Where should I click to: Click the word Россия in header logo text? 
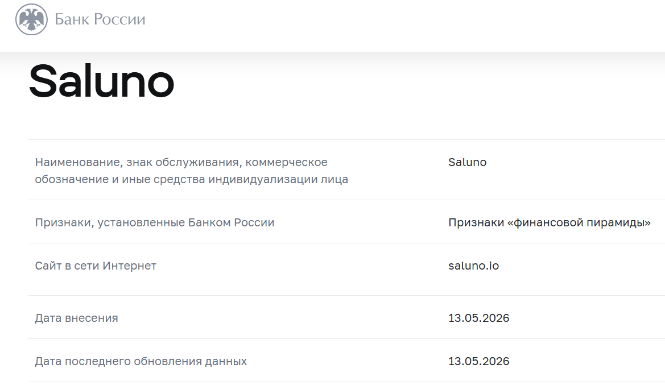point(119,19)
